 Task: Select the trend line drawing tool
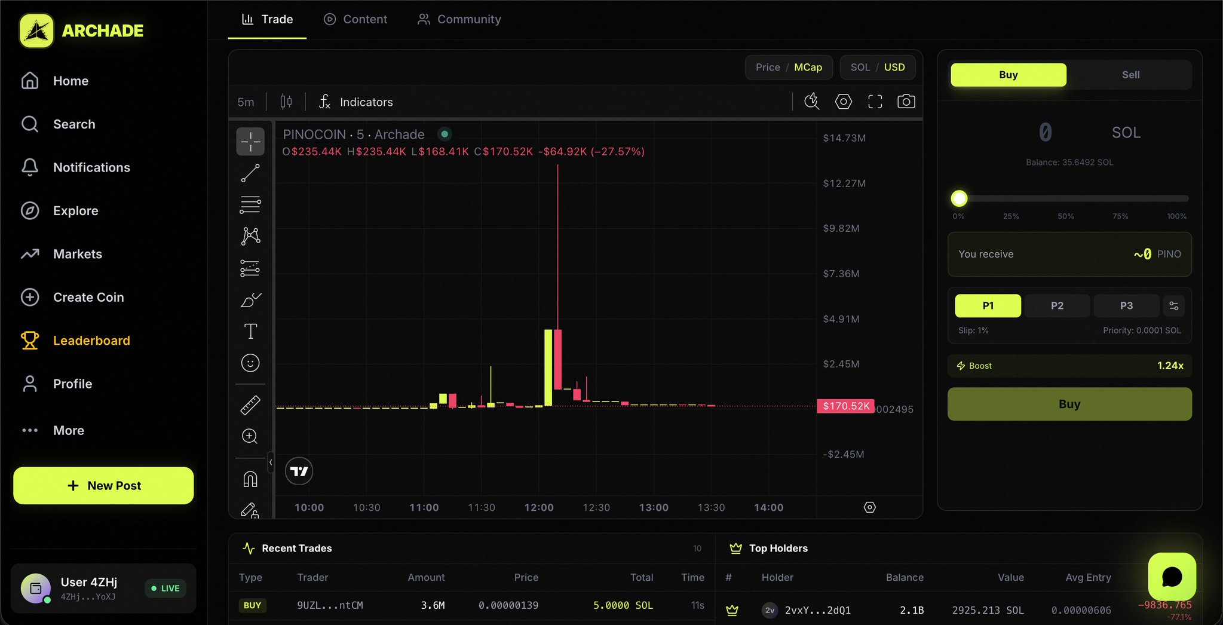(250, 173)
